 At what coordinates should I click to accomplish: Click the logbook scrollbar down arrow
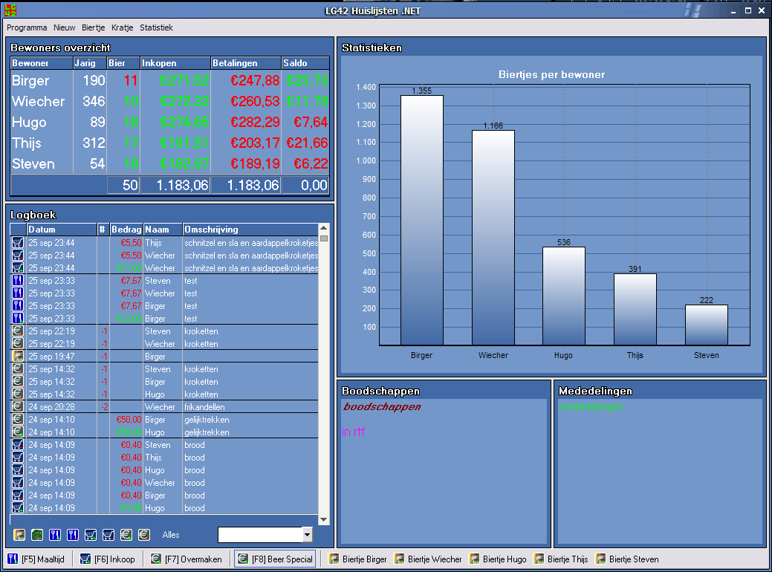[323, 519]
